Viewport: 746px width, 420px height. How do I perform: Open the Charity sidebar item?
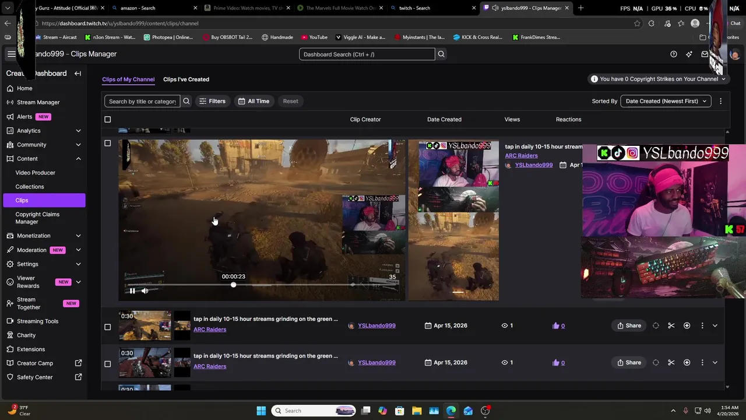[26, 335]
